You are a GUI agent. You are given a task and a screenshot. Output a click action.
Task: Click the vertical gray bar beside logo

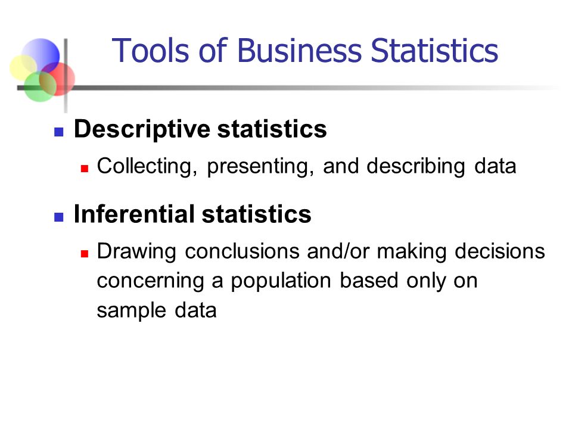tap(66, 76)
